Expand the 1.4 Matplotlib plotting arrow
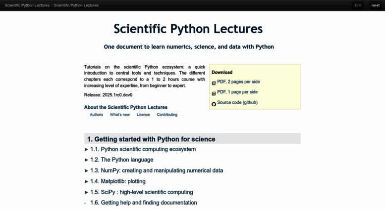 86,181
